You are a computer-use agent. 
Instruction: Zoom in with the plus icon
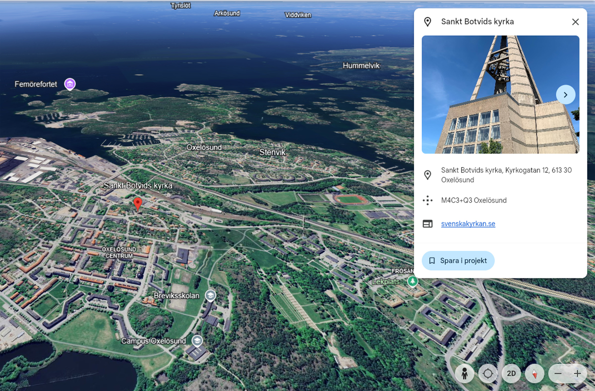tap(577, 373)
